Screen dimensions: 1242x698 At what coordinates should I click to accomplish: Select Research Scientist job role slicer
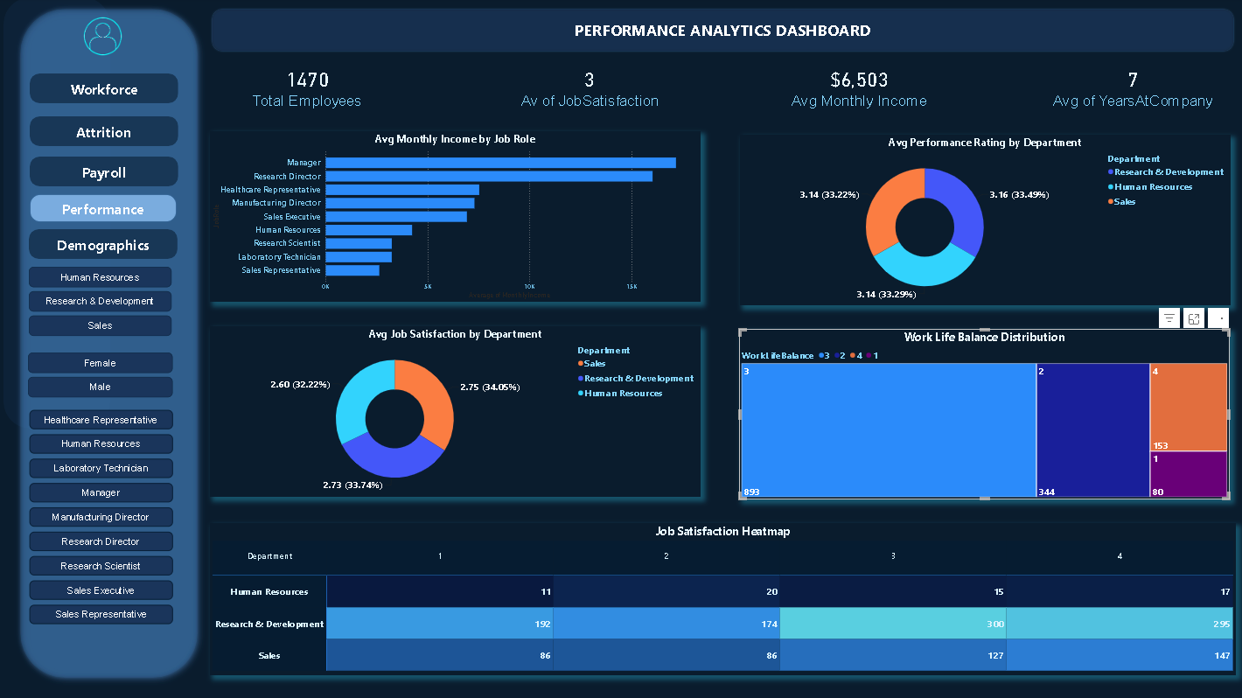click(x=101, y=566)
